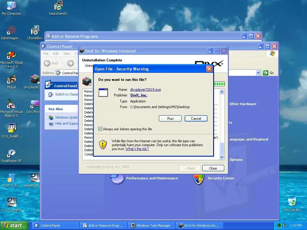Open the Edit menu in Control Panel
Image resolution: width=307 pixels, height=230 pixels.
(x=55, y=54)
